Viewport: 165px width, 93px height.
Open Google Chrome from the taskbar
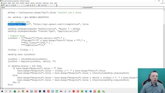point(23,91)
